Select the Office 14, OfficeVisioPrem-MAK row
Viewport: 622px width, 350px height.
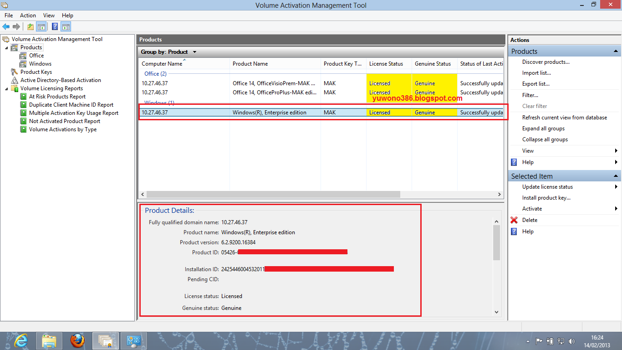(x=321, y=83)
